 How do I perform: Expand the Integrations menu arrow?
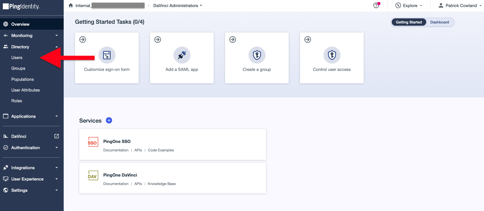coord(57,168)
